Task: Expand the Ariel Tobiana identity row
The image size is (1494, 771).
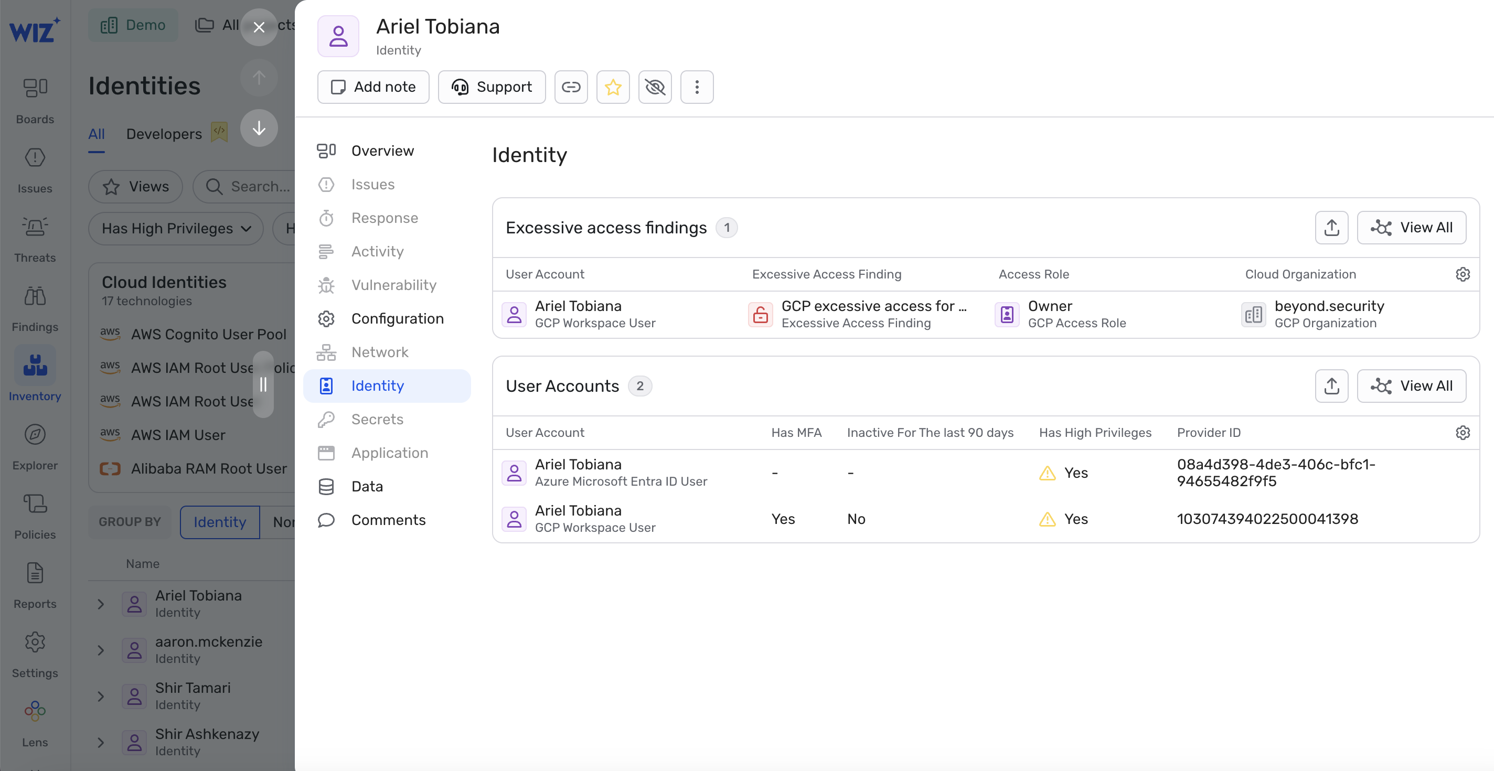Action: (101, 604)
